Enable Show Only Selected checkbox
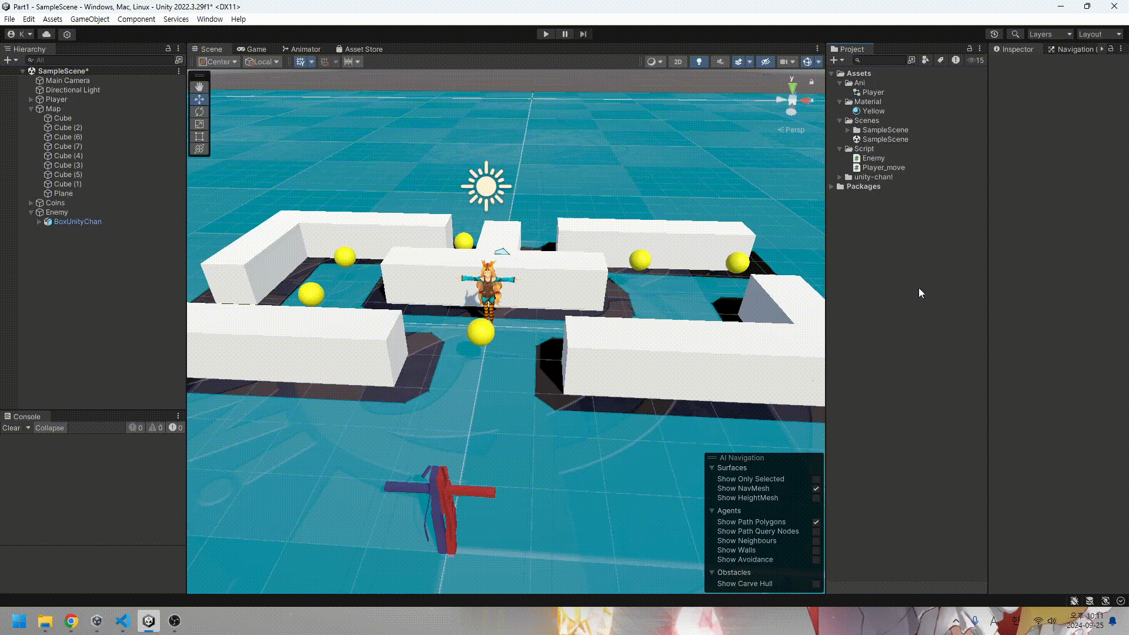This screenshot has height=635, width=1129. [x=816, y=479]
